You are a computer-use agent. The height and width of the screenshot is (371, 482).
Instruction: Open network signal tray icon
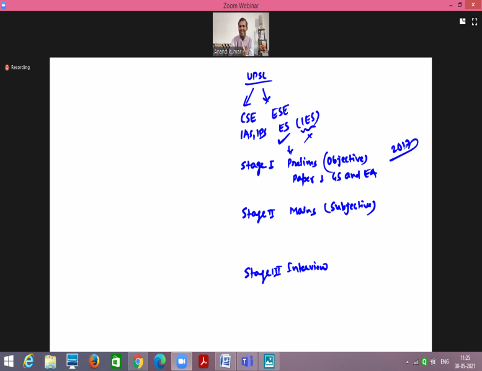point(416,362)
